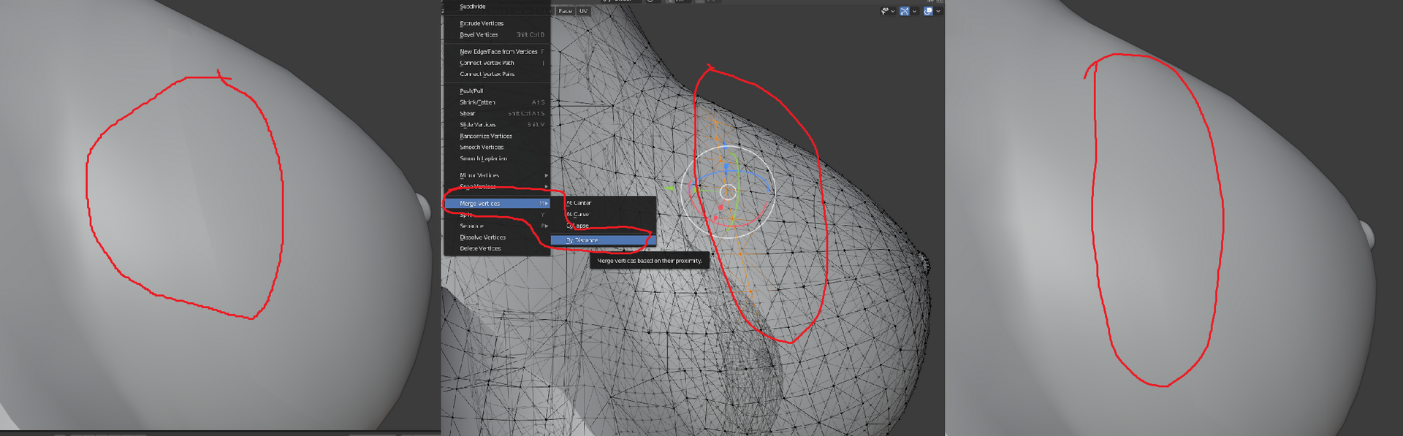Screen dimensions: 1403x436
Task: Choose By Distance merge option
Action: tap(603, 240)
